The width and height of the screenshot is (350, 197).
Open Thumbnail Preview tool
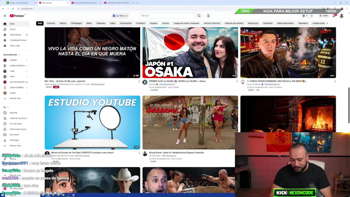[18, 40]
